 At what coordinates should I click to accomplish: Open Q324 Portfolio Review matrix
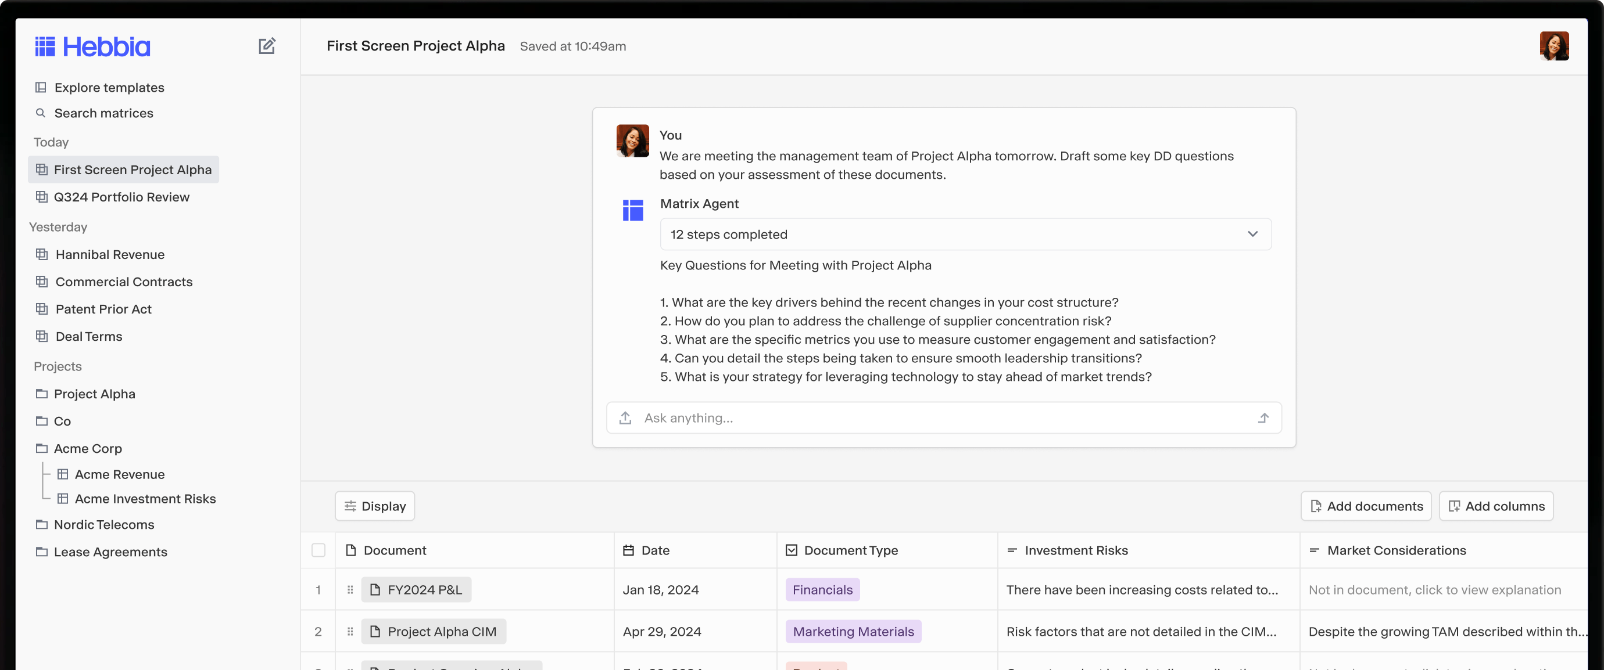pos(121,196)
